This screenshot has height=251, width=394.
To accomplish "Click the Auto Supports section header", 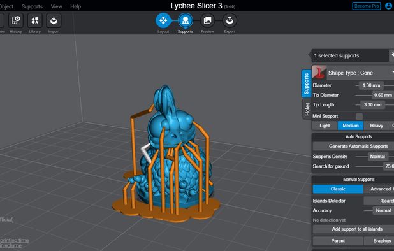I will click(358, 136).
